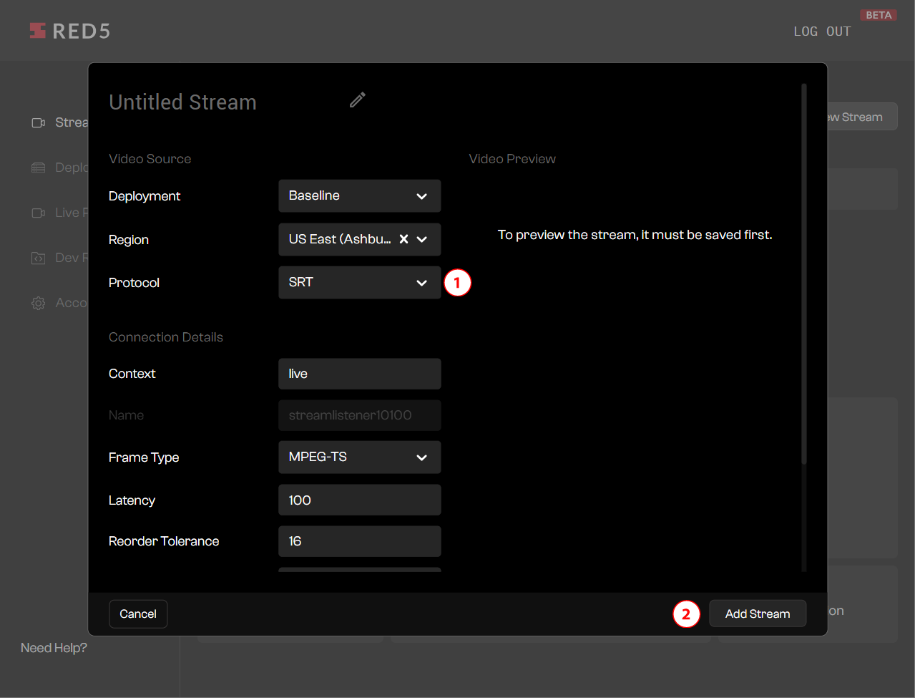Open the Deployment dropdown set to Baseline
Screen dimensions: 915x698
[x=360, y=196]
